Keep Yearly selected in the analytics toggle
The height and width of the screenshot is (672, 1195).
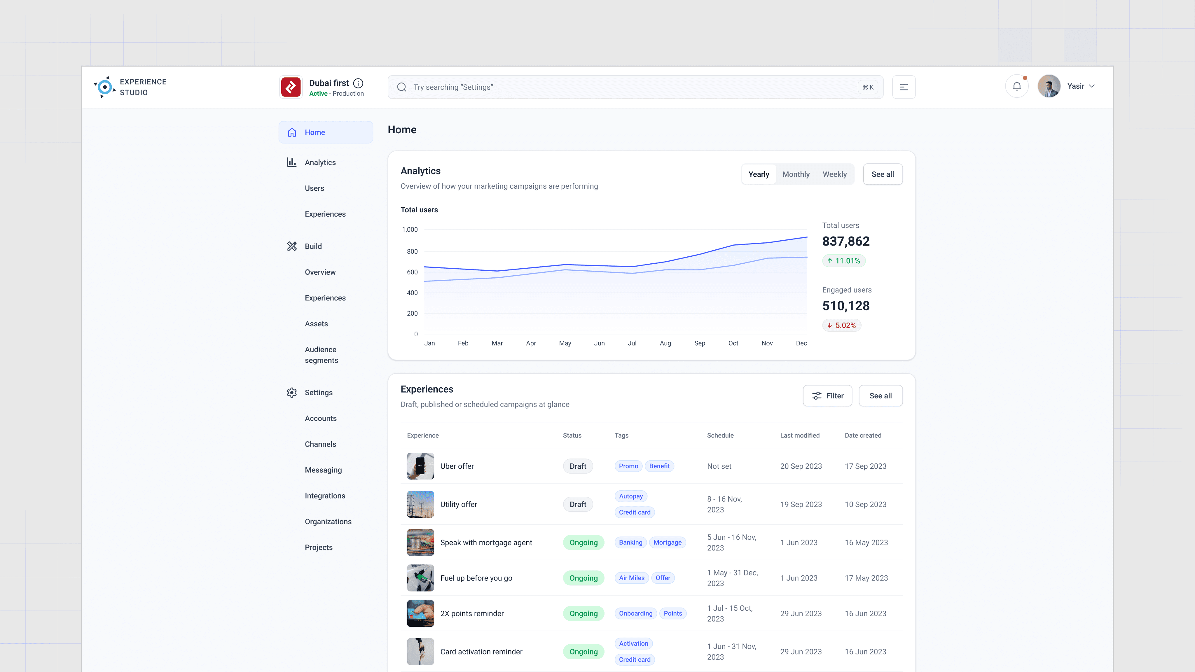759,174
